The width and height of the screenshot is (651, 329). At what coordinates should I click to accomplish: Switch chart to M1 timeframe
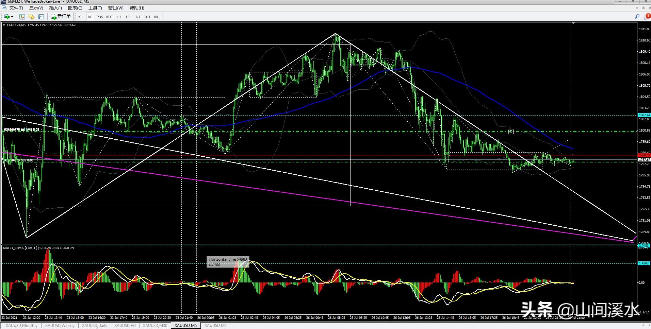(81, 17)
